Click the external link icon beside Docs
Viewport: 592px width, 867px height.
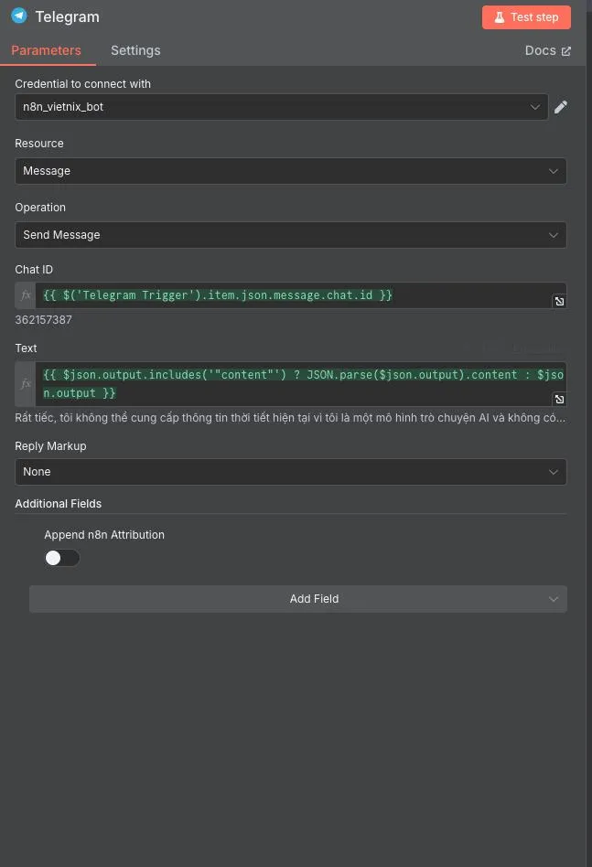coord(566,51)
